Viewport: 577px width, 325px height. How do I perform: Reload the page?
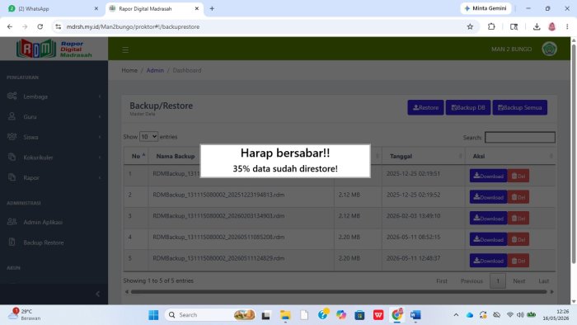(40, 26)
